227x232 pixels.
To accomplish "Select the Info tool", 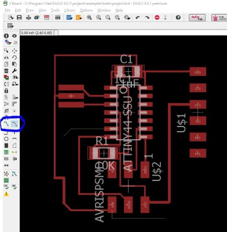I will coord(6,36).
